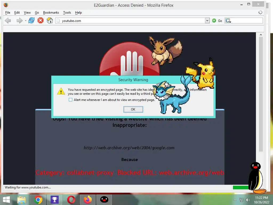The image size is (273, 205).
Task: Click the volume speaker tray icon
Action: tap(248, 200)
